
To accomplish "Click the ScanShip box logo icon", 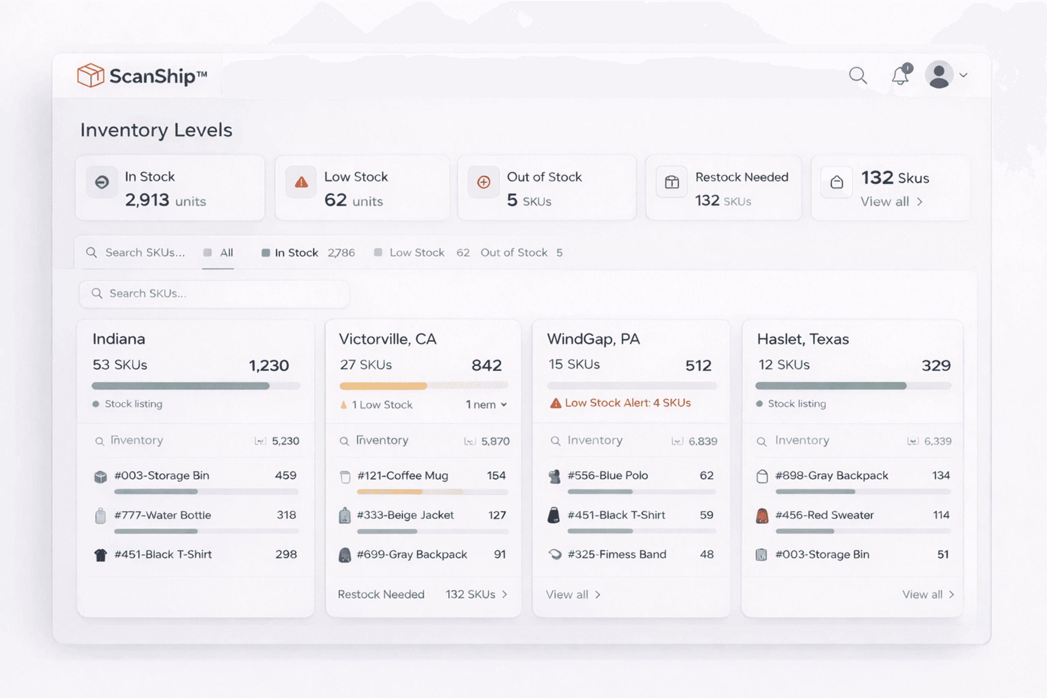I will (x=90, y=75).
